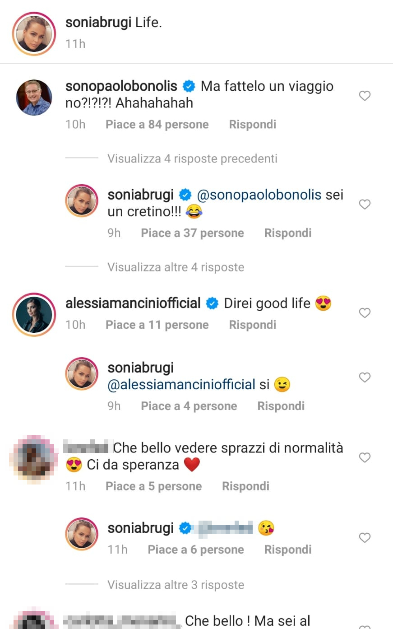
Task: Open alessiamanciniofficial profile avatar
Action: point(34,315)
